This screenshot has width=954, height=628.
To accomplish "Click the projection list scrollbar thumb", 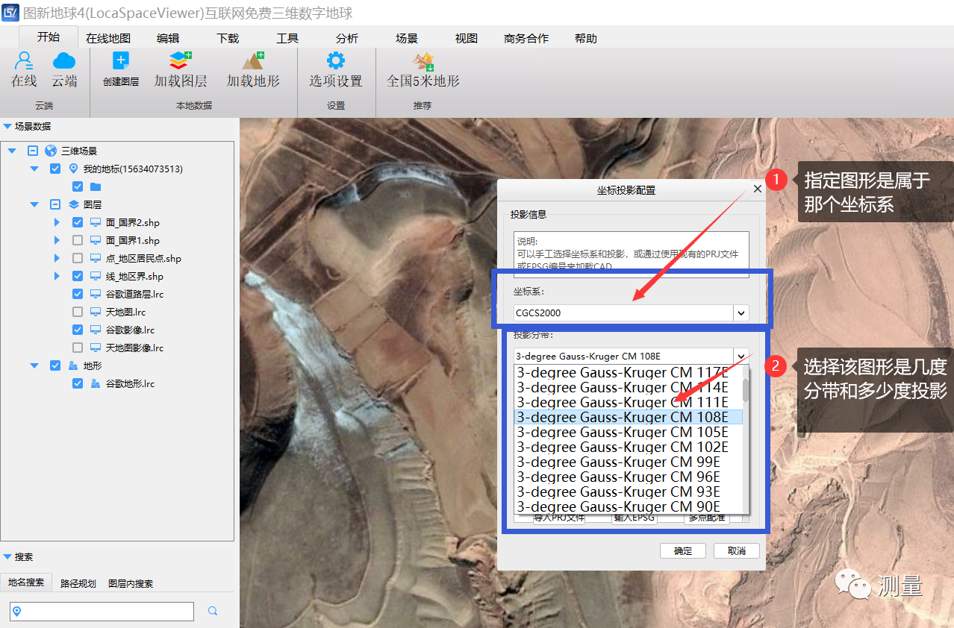I will pos(745,389).
